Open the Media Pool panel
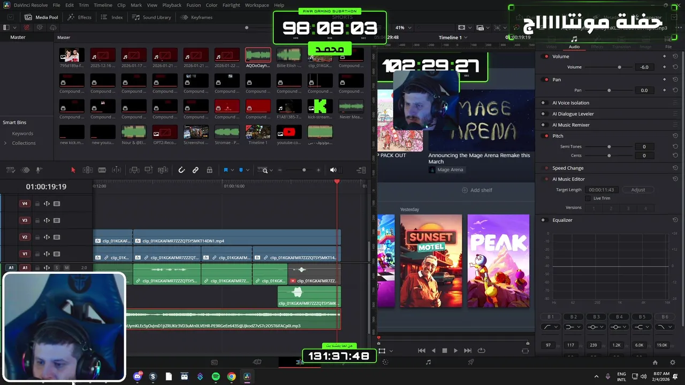Viewport: 685px width, 385px height. coord(41,17)
